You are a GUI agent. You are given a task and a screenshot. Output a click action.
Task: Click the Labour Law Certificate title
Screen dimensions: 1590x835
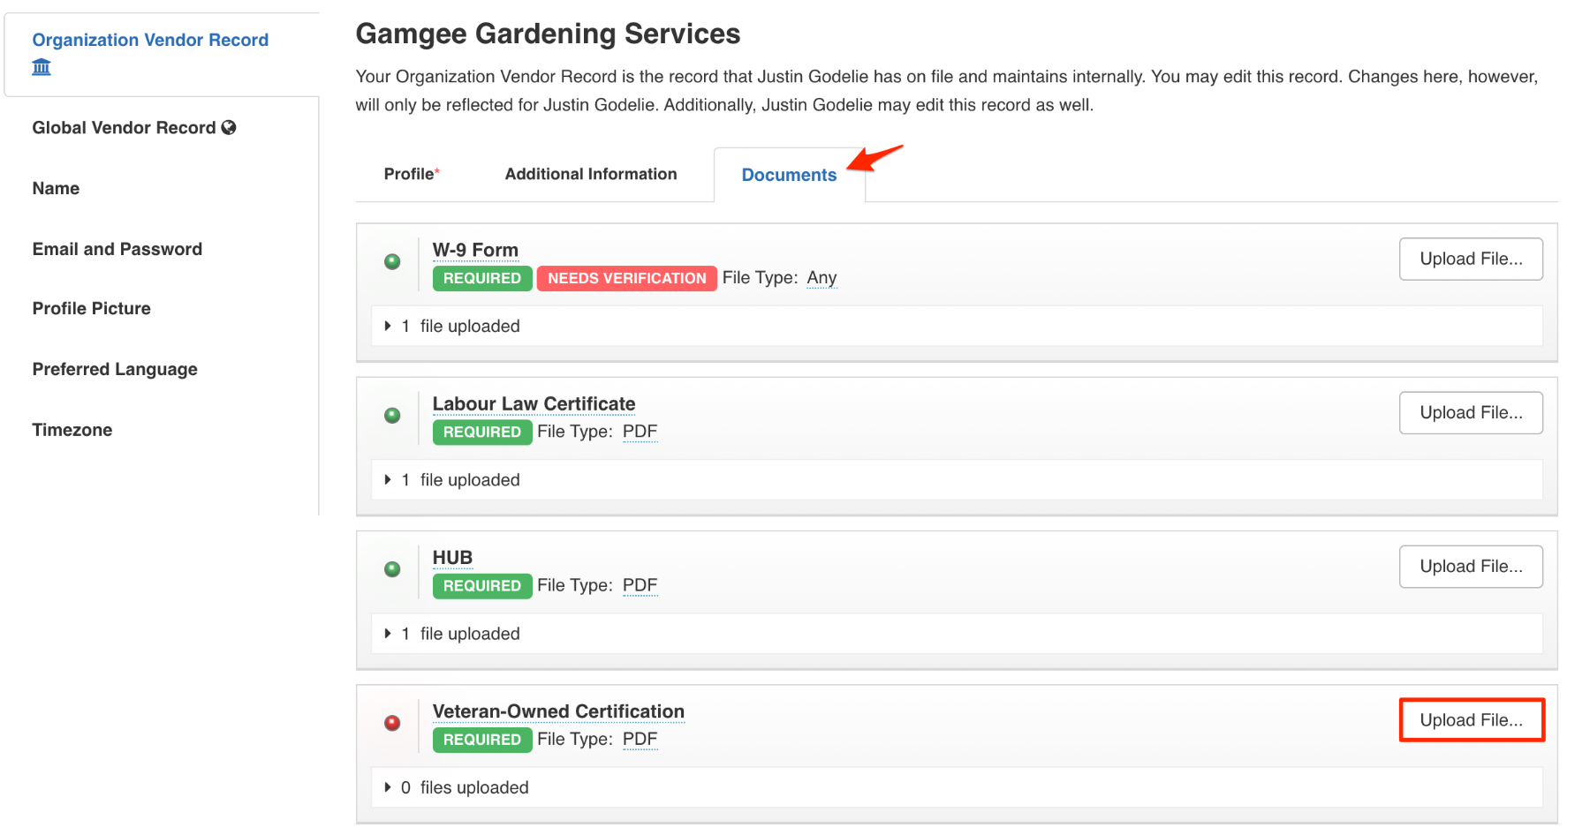pyautogui.click(x=534, y=403)
